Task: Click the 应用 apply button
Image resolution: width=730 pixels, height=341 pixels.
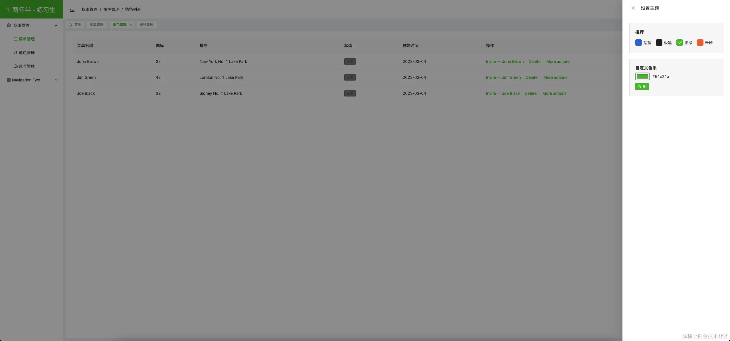Action: [642, 87]
